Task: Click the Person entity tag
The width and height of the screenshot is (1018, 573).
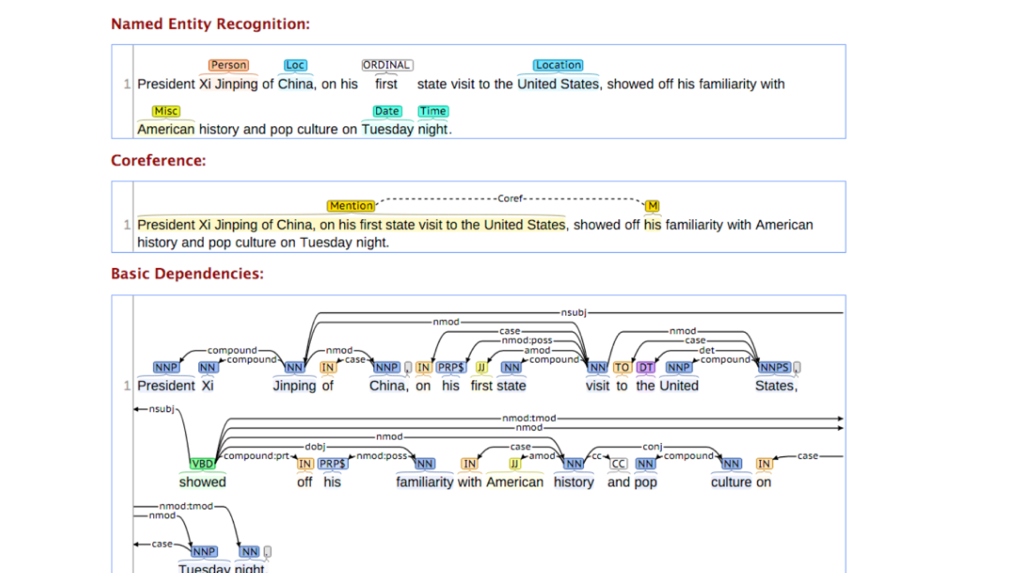Action: point(229,65)
